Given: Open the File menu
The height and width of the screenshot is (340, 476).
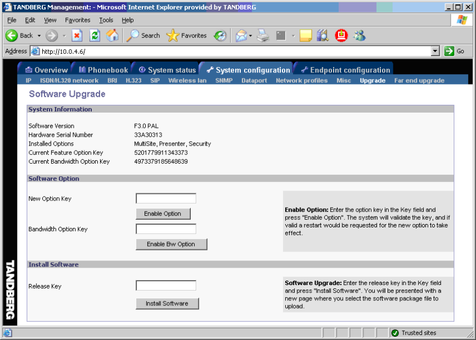Looking at the screenshot, I should point(12,20).
